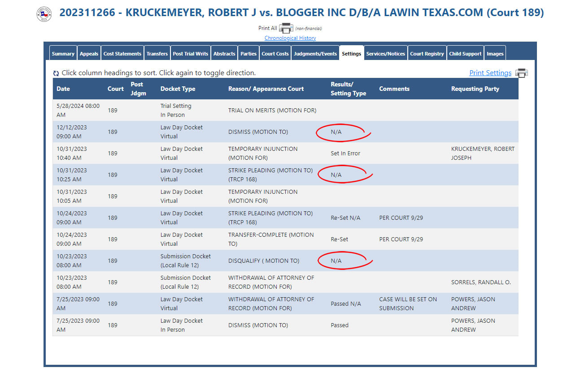Viewport: 580px width, 380px height.
Task: Click N/A result in 12/12/2023 row
Action: tap(336, 132)
